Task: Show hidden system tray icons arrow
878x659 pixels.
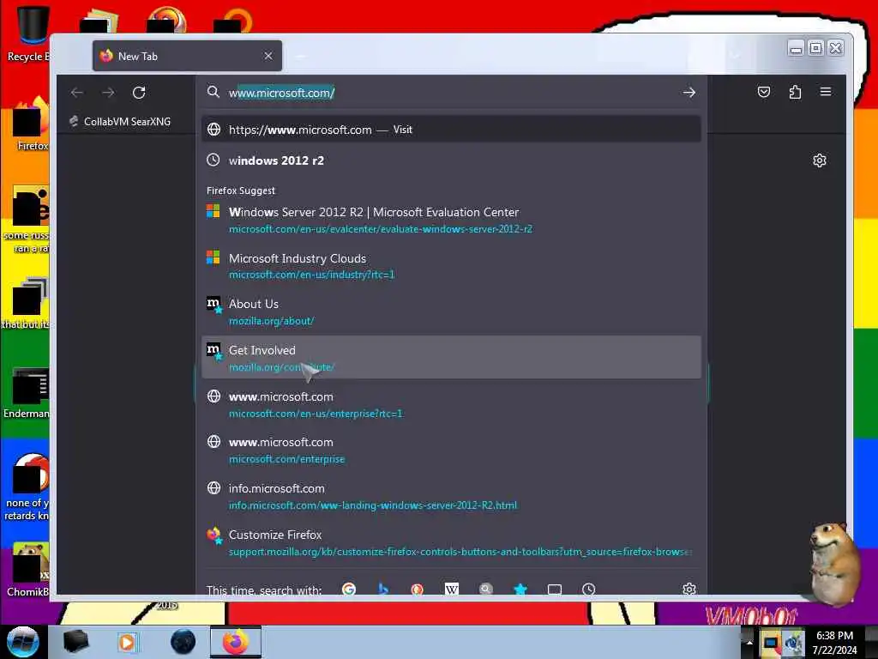Action: pos(749,642)
